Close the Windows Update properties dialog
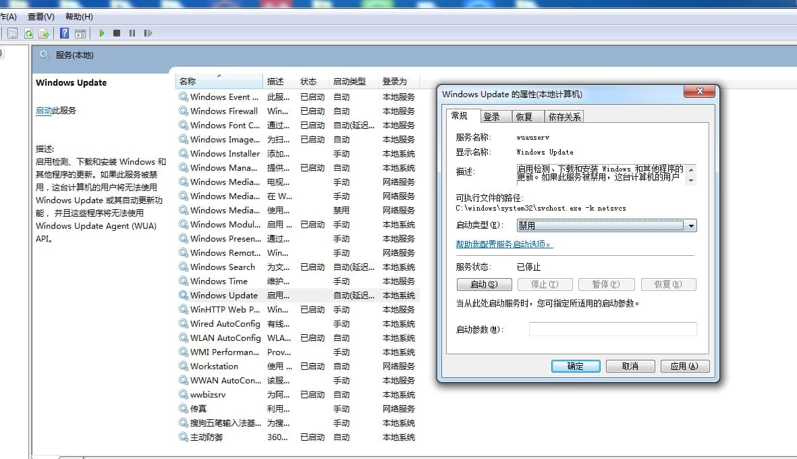The width and height of the screenshot is (797, 459). coord(699,91)
